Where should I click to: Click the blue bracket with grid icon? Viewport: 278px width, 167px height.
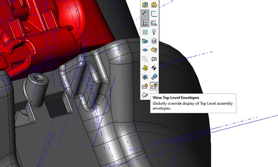pyautogui.click(x=154, y=14)
